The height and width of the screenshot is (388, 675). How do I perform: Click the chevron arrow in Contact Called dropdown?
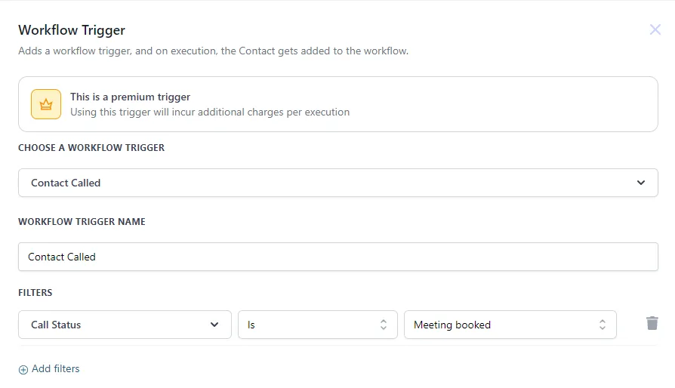tap(640, 183)
